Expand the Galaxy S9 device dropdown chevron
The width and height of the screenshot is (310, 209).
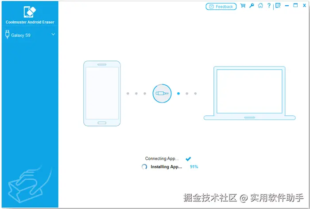53,34
